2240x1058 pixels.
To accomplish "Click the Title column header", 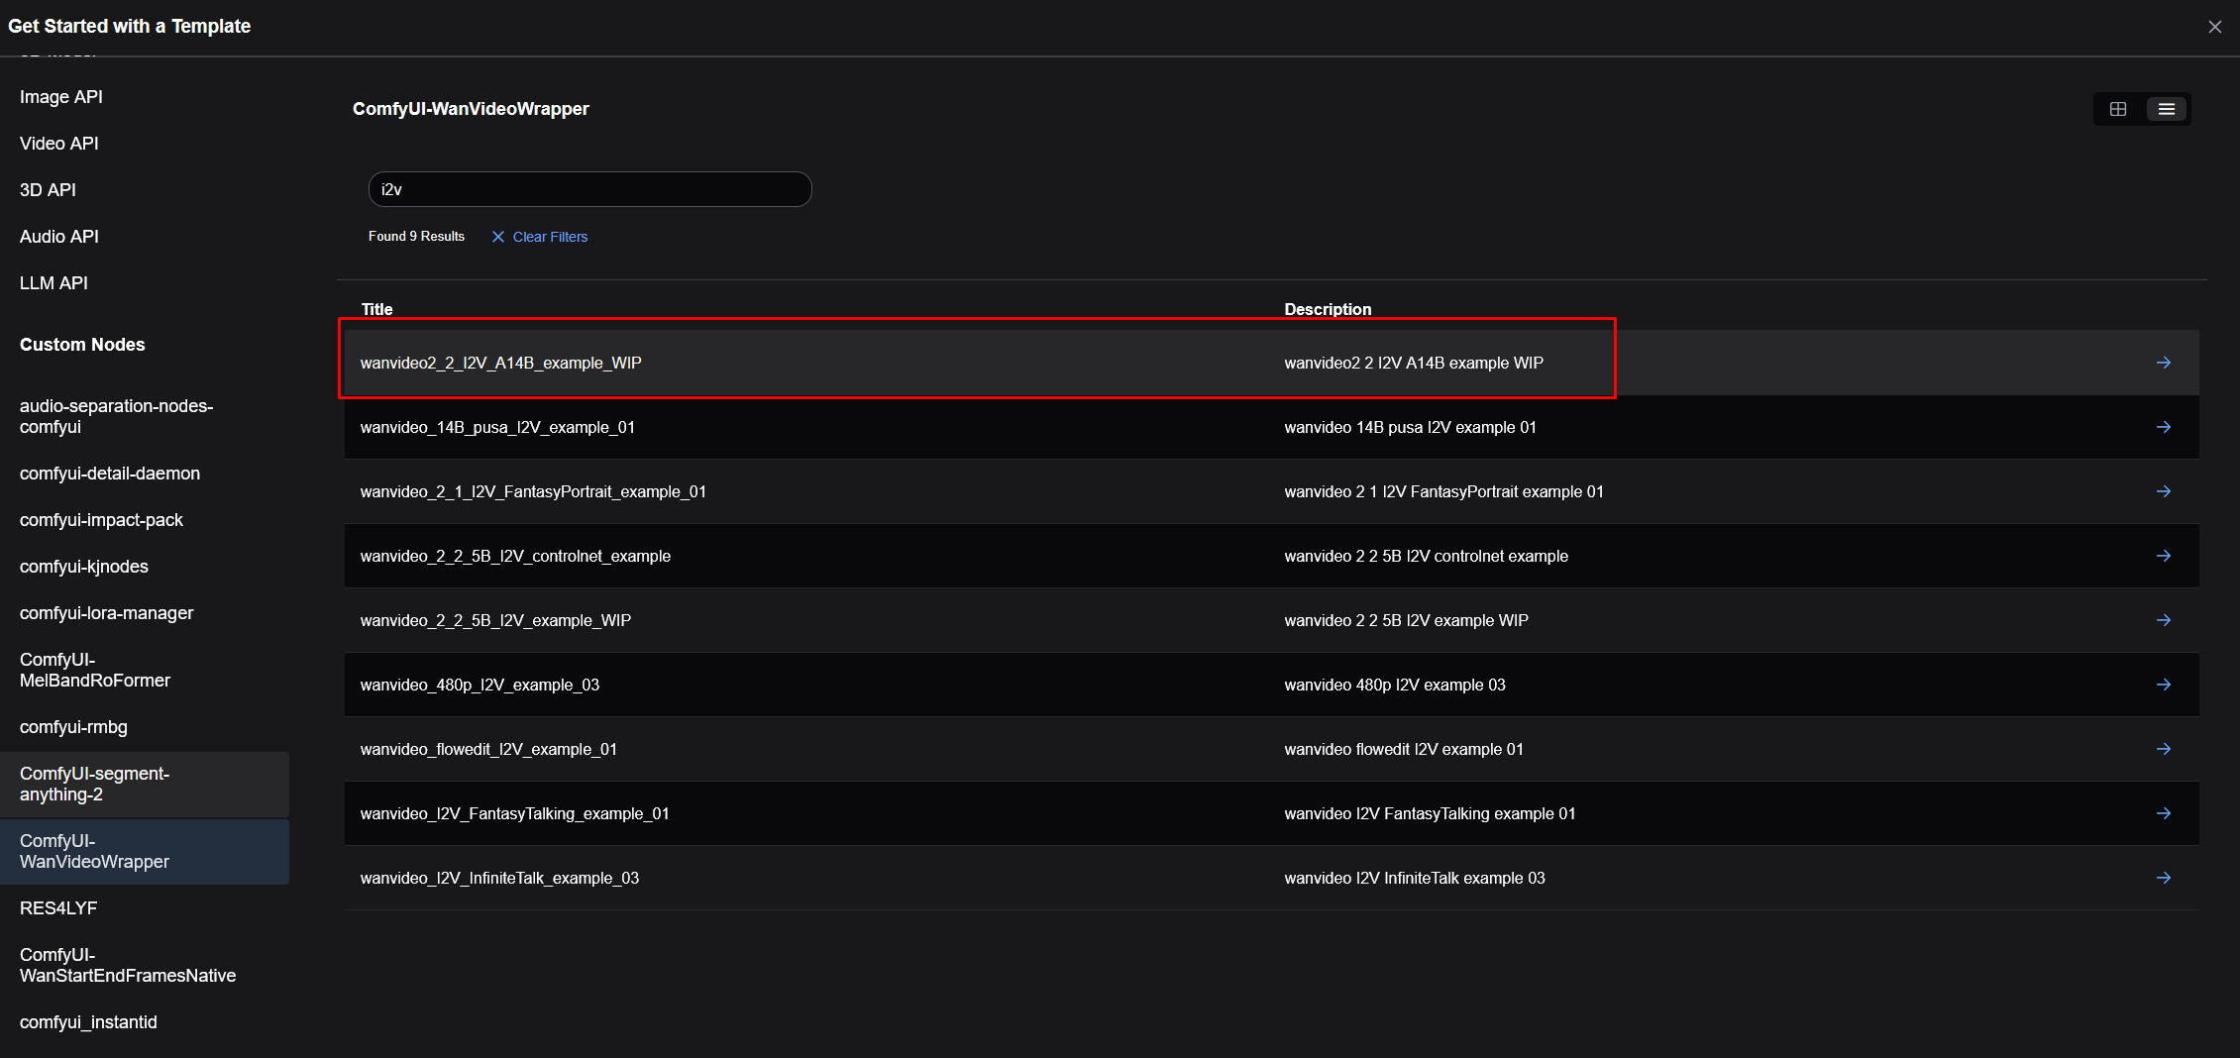I will coord(377,309).
